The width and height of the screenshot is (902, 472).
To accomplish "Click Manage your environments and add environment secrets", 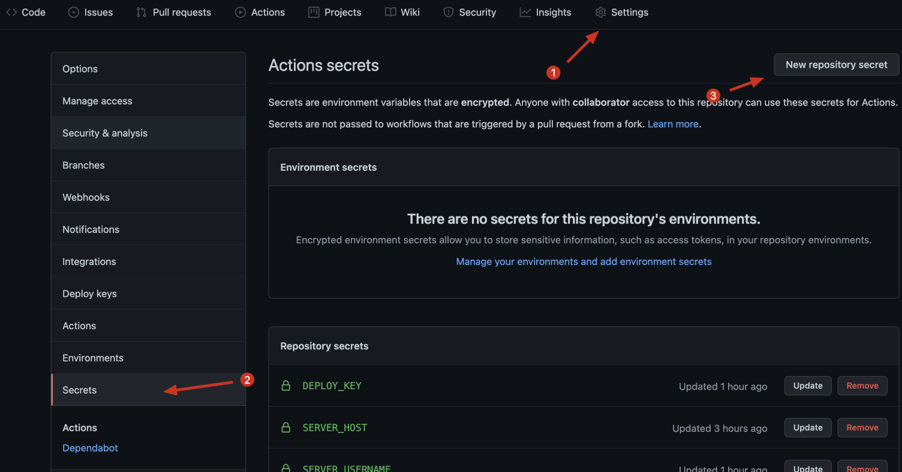I will click(584, 261).
